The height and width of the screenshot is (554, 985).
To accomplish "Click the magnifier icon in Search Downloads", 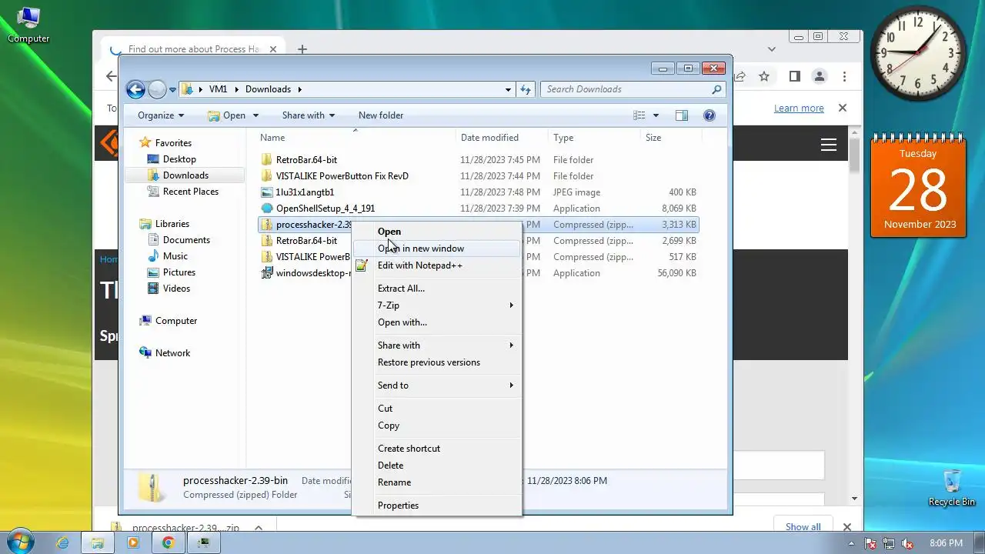I will click(x=716, y=89).
